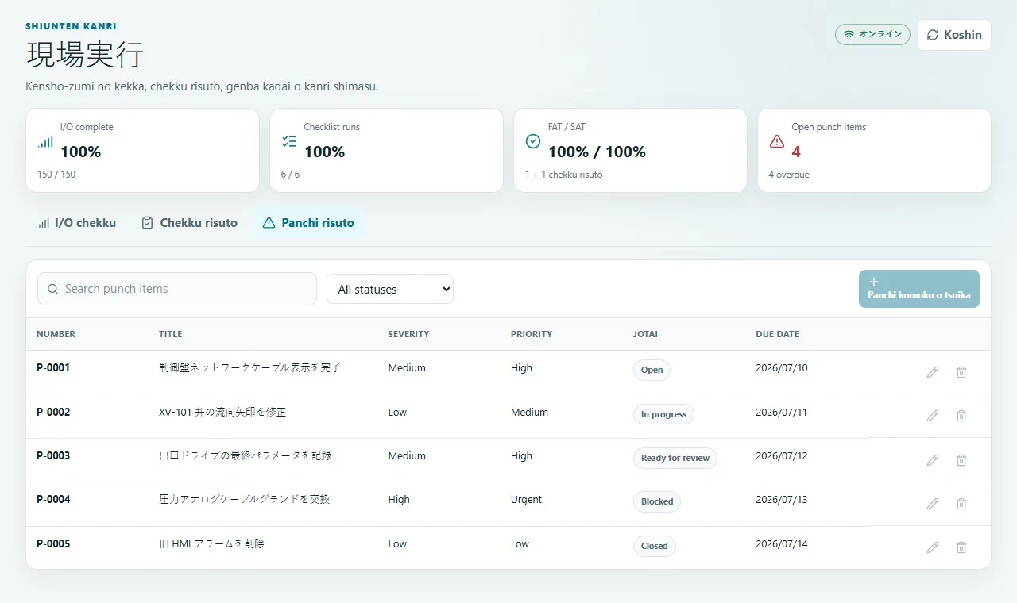The height and width of the screenshot is (603, 1017).
Task: Delete P-0002 with the trash icon
Action: 961,416
